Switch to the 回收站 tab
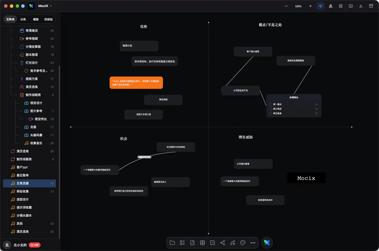This screenshot has height=251, width=379. pyautogui.click(x=49, y=19)
